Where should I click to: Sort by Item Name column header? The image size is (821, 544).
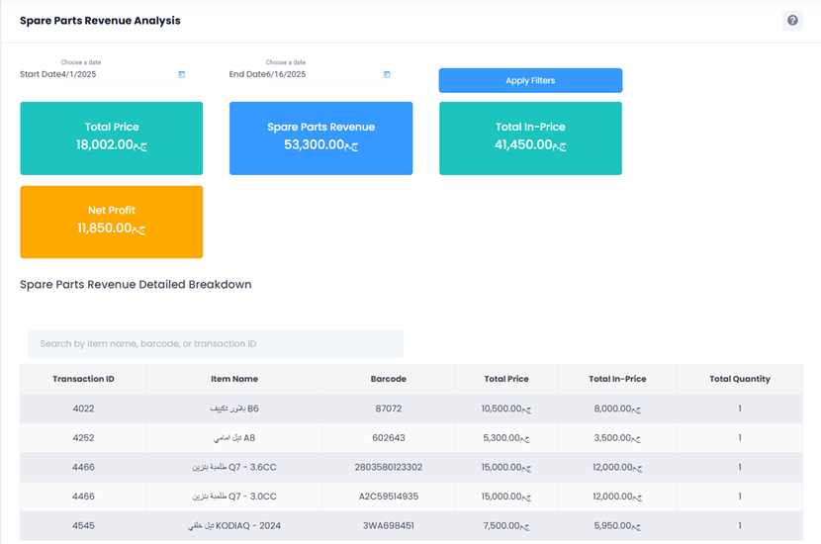point(234,379)
